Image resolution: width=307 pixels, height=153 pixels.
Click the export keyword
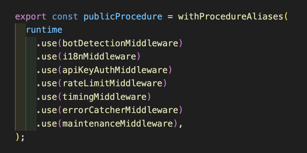31,16
